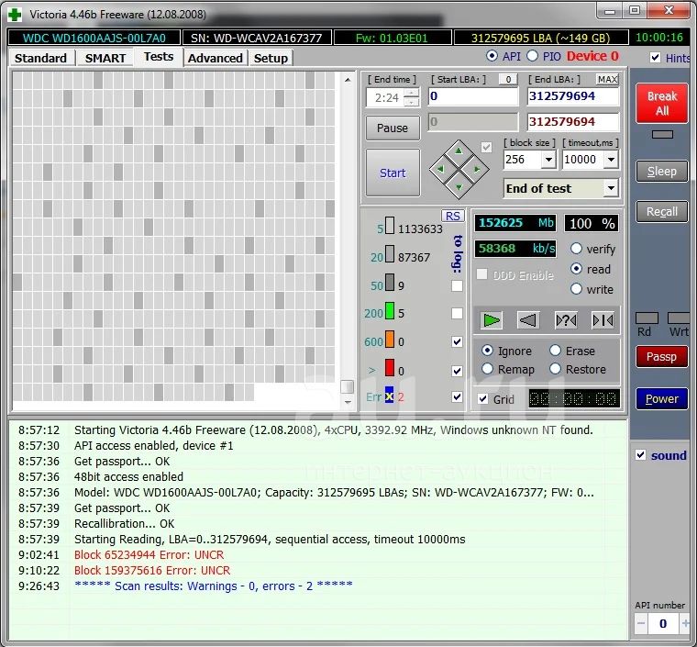Select the Ignore radio option
Viewport: 697px width, 647px height.
tap(487, 351)
